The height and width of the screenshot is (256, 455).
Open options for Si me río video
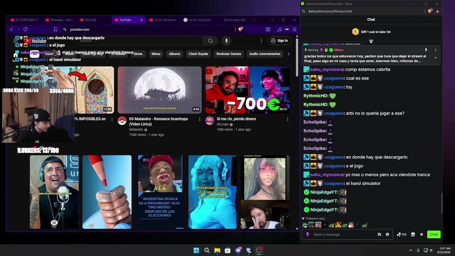[x=288, y=119]
